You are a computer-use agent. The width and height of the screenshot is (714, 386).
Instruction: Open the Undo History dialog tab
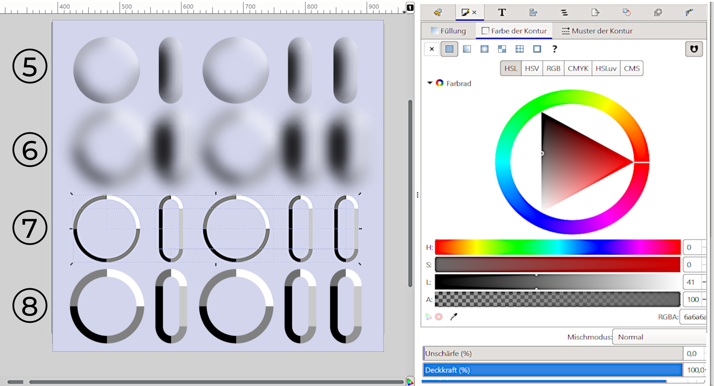[438, 12]
